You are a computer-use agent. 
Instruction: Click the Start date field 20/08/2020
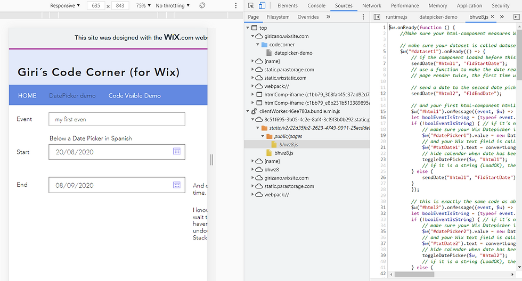(x=117, y=152)
